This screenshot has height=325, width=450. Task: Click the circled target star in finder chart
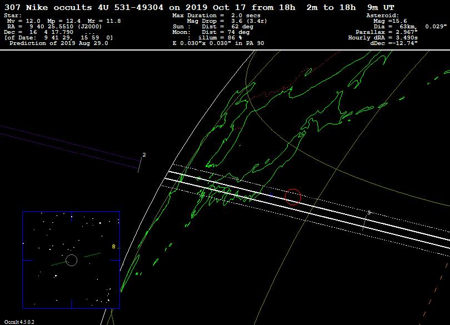point(72,261)
